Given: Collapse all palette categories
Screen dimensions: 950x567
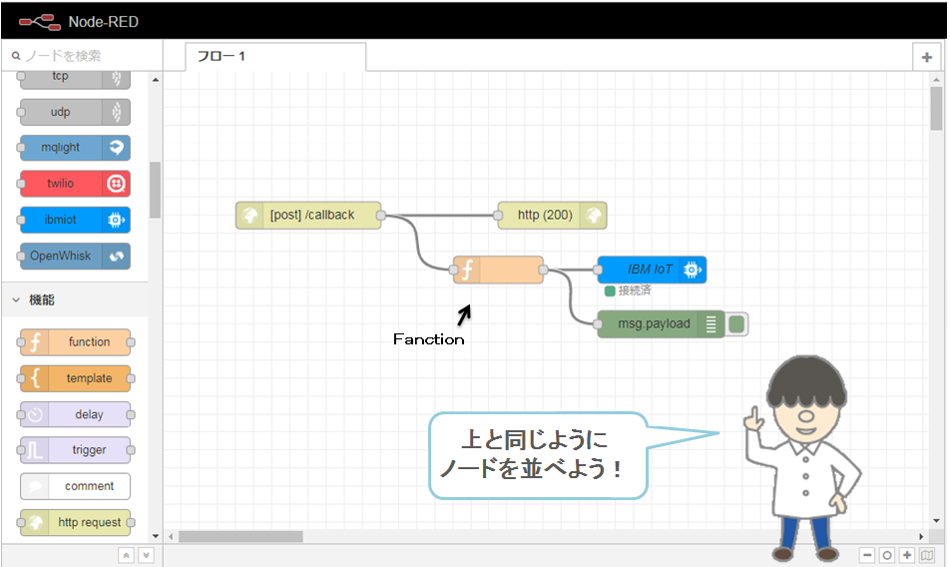Looking at the screenshot, I should 126,555.
